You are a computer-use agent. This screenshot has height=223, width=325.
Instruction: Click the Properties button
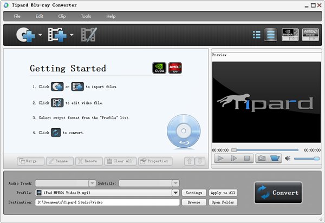click(x=155, y=161)
